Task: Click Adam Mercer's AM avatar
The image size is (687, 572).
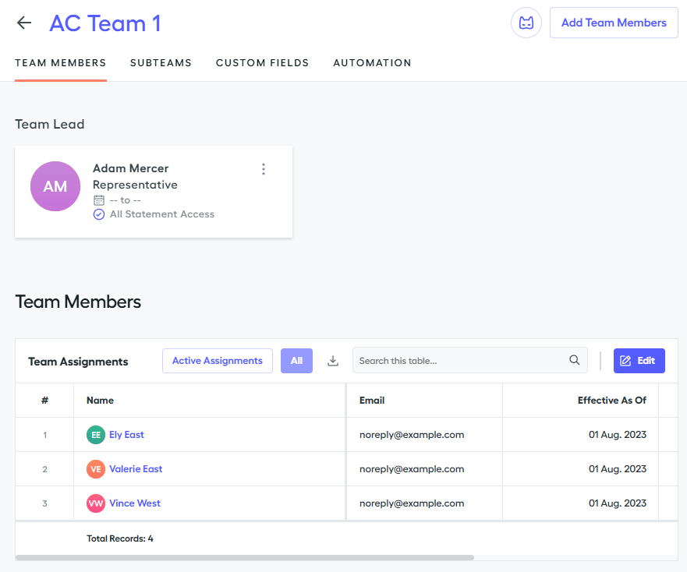Action: tap(55, 186)
